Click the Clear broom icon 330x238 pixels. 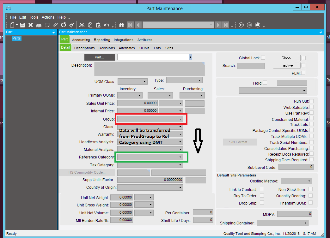pos(72,25)
